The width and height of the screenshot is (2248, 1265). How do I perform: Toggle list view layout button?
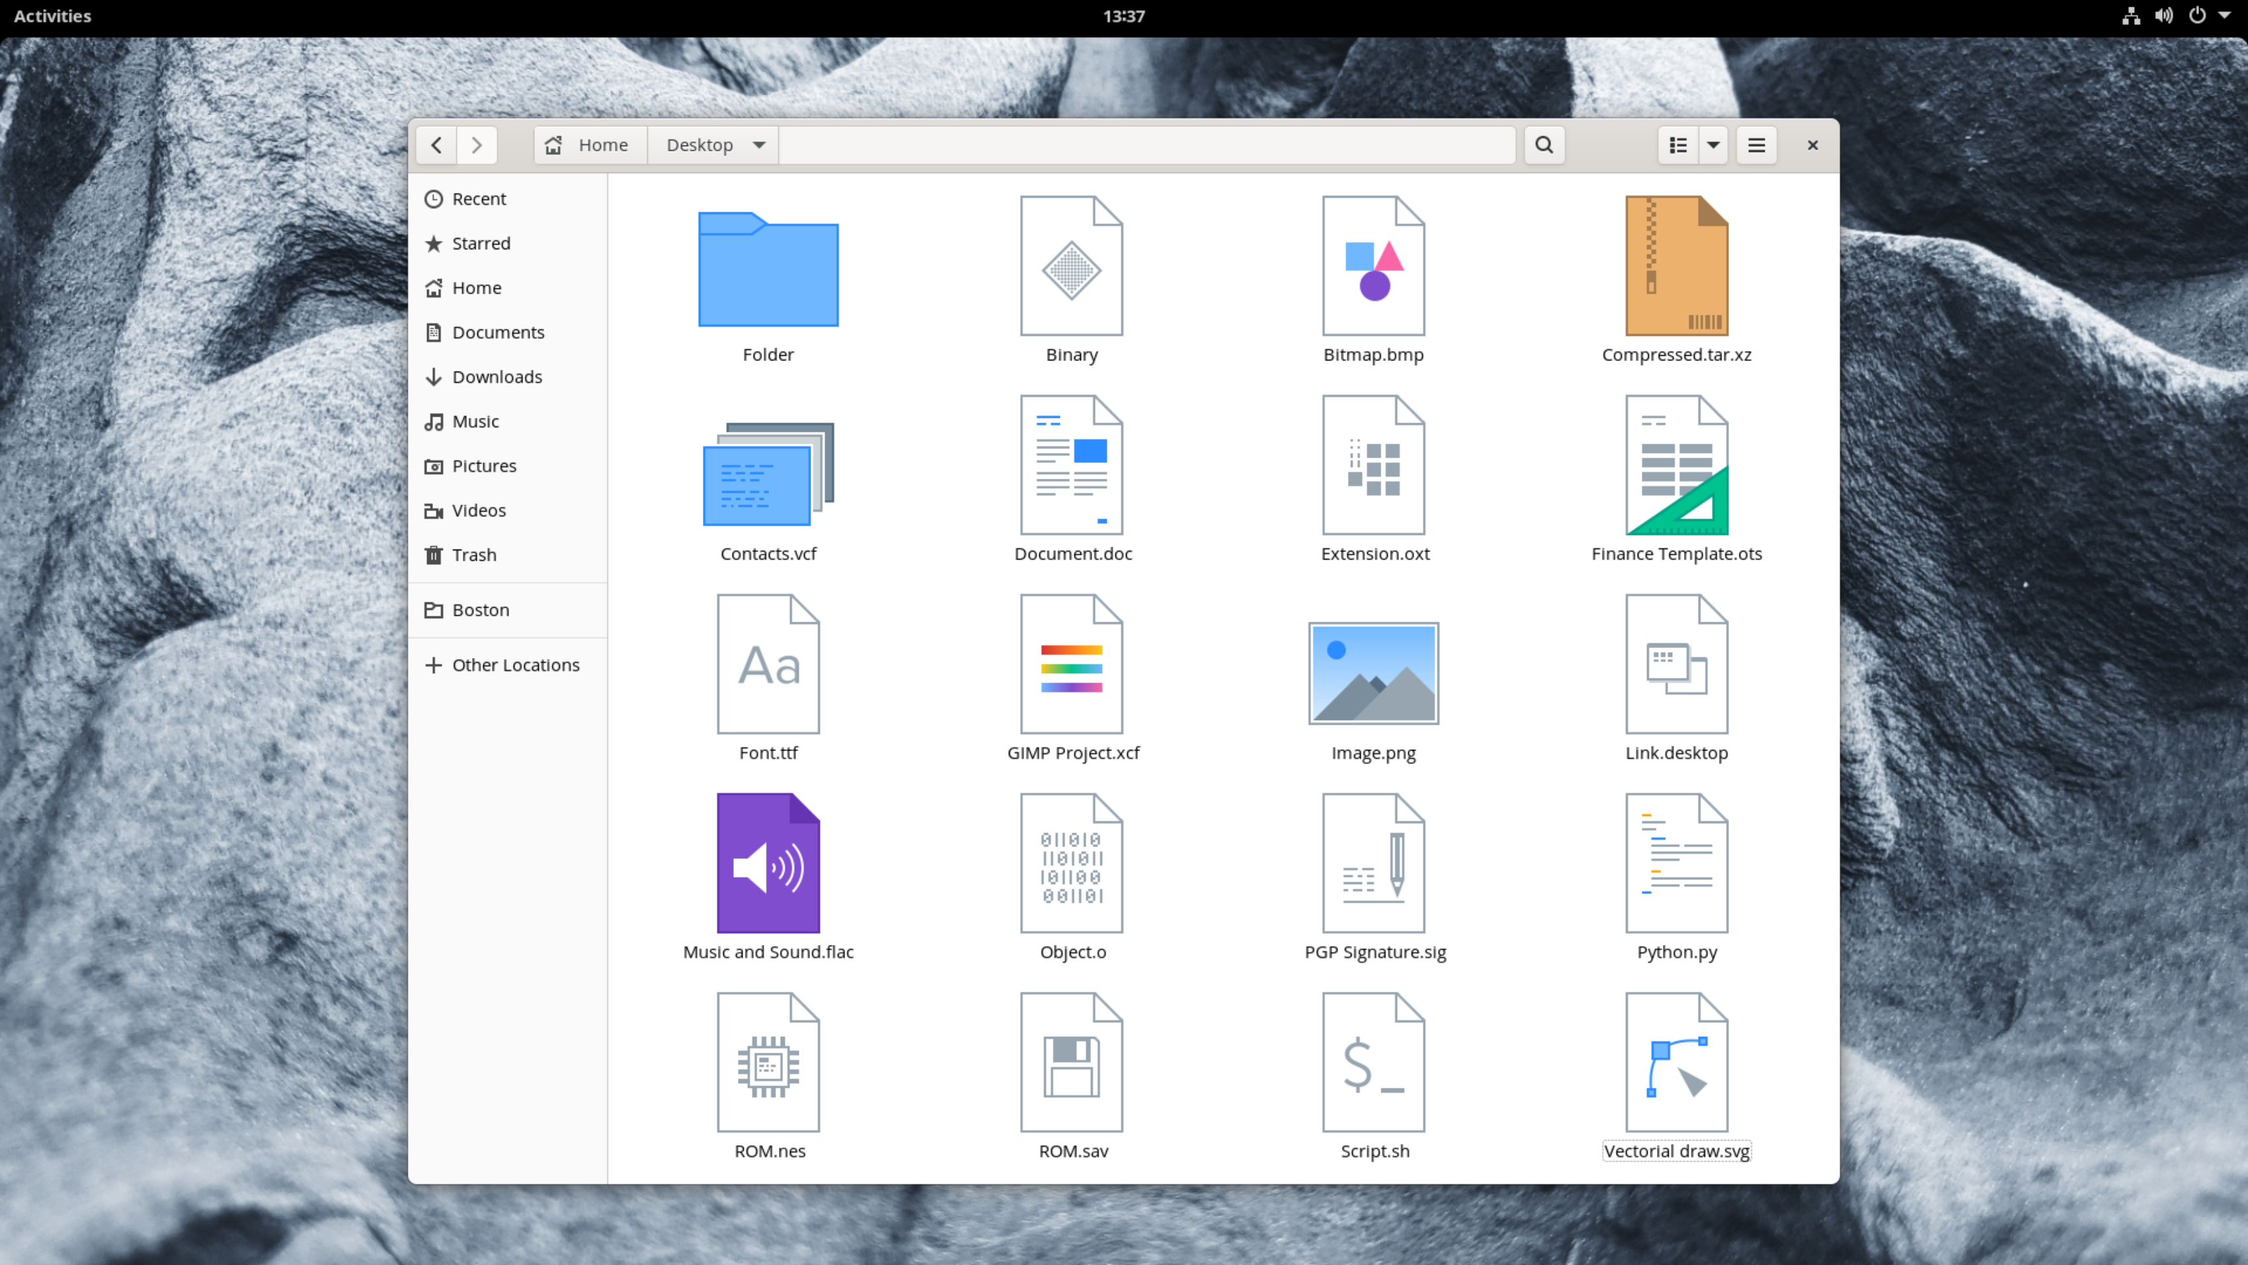pos(1677,145)
